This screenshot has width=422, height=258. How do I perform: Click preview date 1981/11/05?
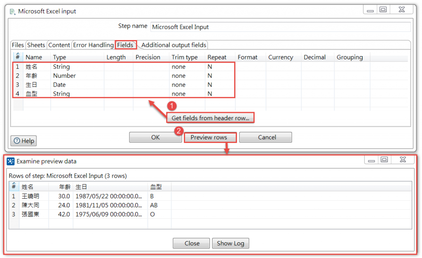click(110, 205)
